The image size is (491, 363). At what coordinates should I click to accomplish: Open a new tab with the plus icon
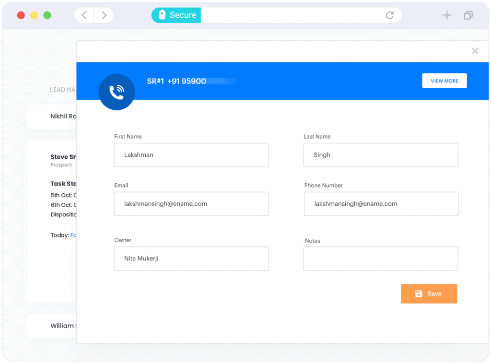coord(446,15)
